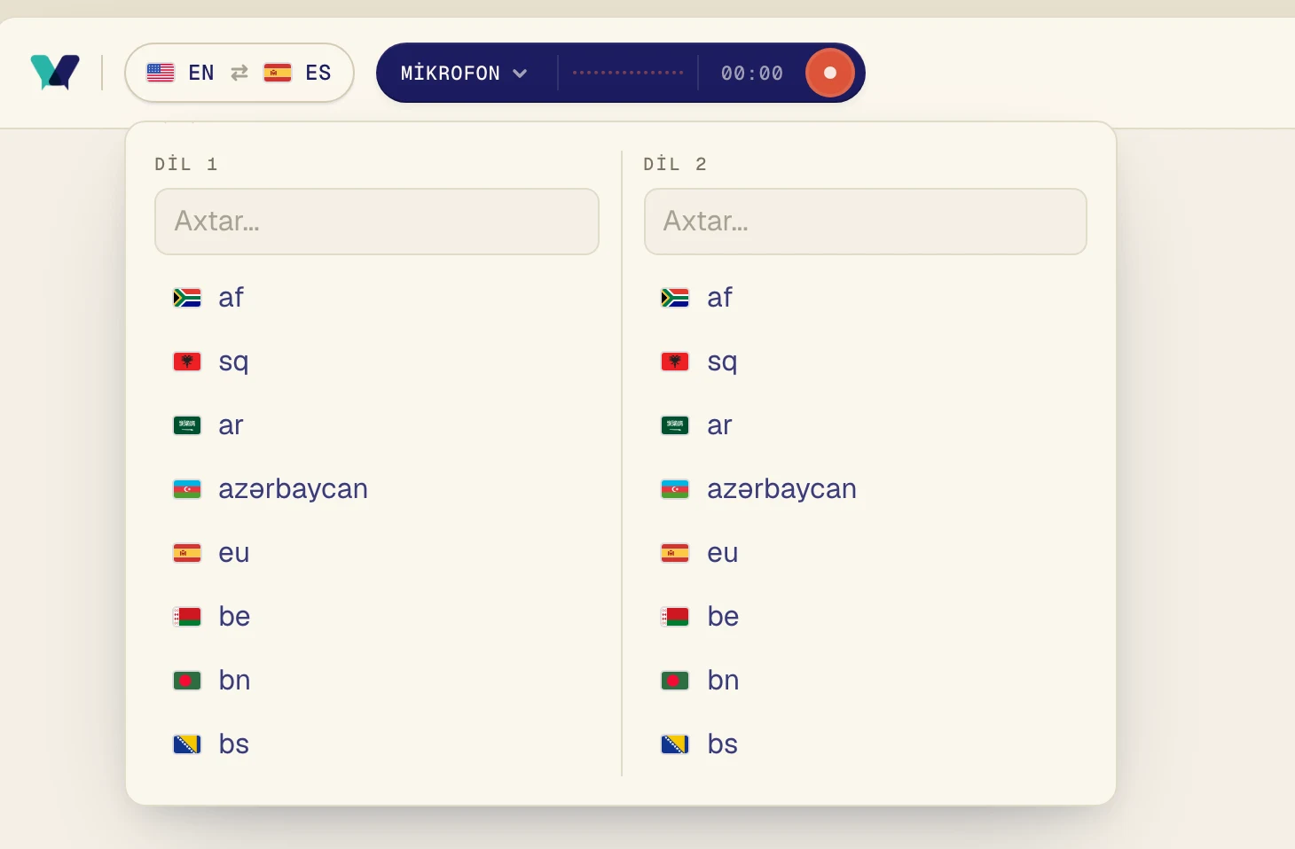Click the Albania flag in DİL 2
This screenshot has height=849, width=1295.
[x=675, y=362]
